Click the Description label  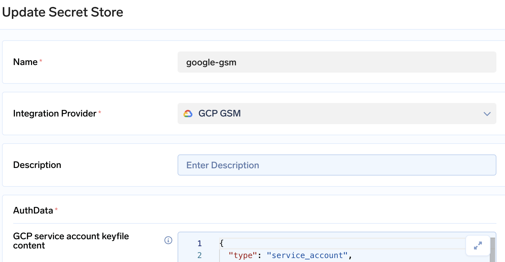click(x=37, y=165)
